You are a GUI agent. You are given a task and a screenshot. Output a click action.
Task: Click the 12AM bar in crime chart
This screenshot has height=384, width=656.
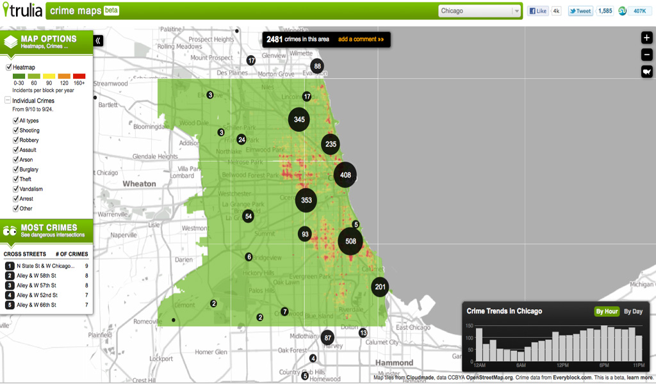coord(479,345)
